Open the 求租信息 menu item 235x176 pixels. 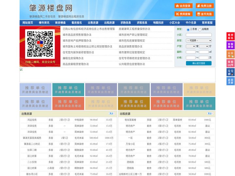142,23
